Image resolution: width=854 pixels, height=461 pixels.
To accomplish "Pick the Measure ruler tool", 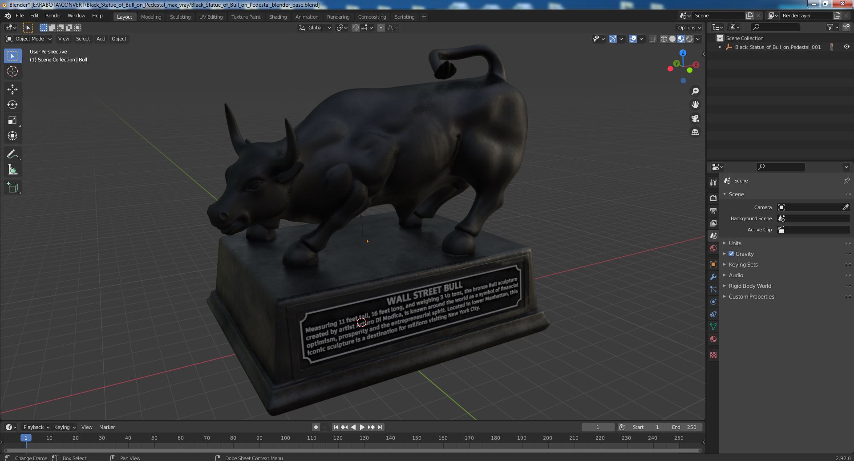I will 12,170.
